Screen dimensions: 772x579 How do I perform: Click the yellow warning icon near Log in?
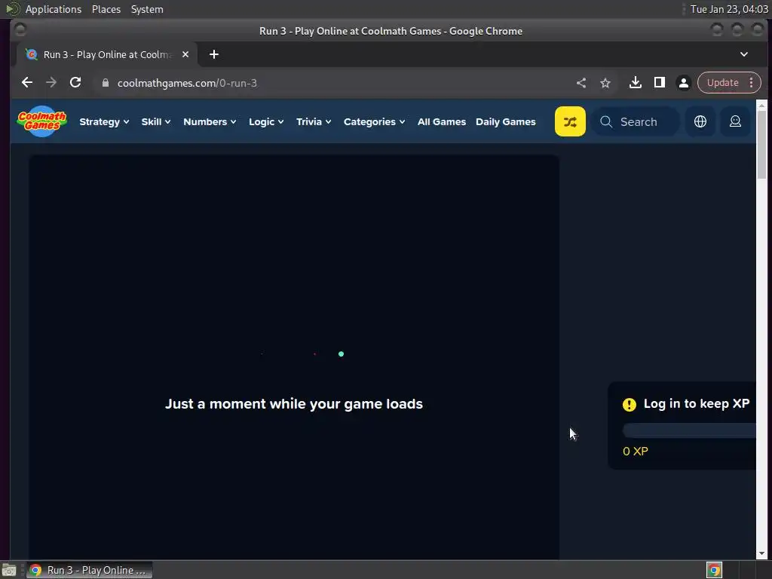pos(629,404)
